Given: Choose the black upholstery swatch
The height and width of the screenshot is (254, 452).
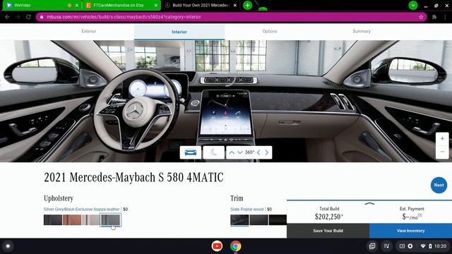Looking at the screenshot, I should [x=53, y=219].
